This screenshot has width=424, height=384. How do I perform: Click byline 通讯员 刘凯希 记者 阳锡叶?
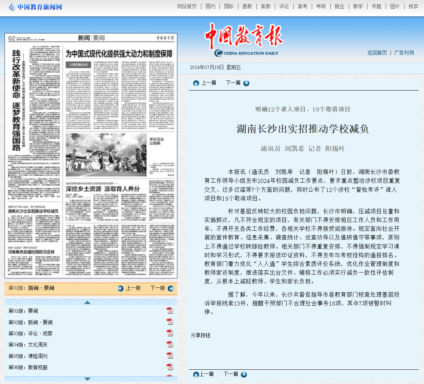click(x=303, y=149)
